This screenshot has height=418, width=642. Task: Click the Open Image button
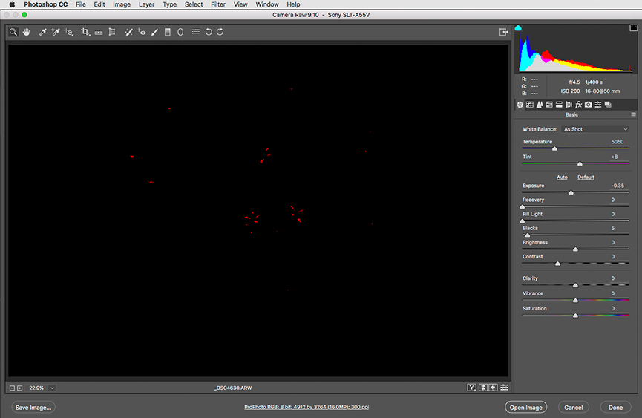525,407
